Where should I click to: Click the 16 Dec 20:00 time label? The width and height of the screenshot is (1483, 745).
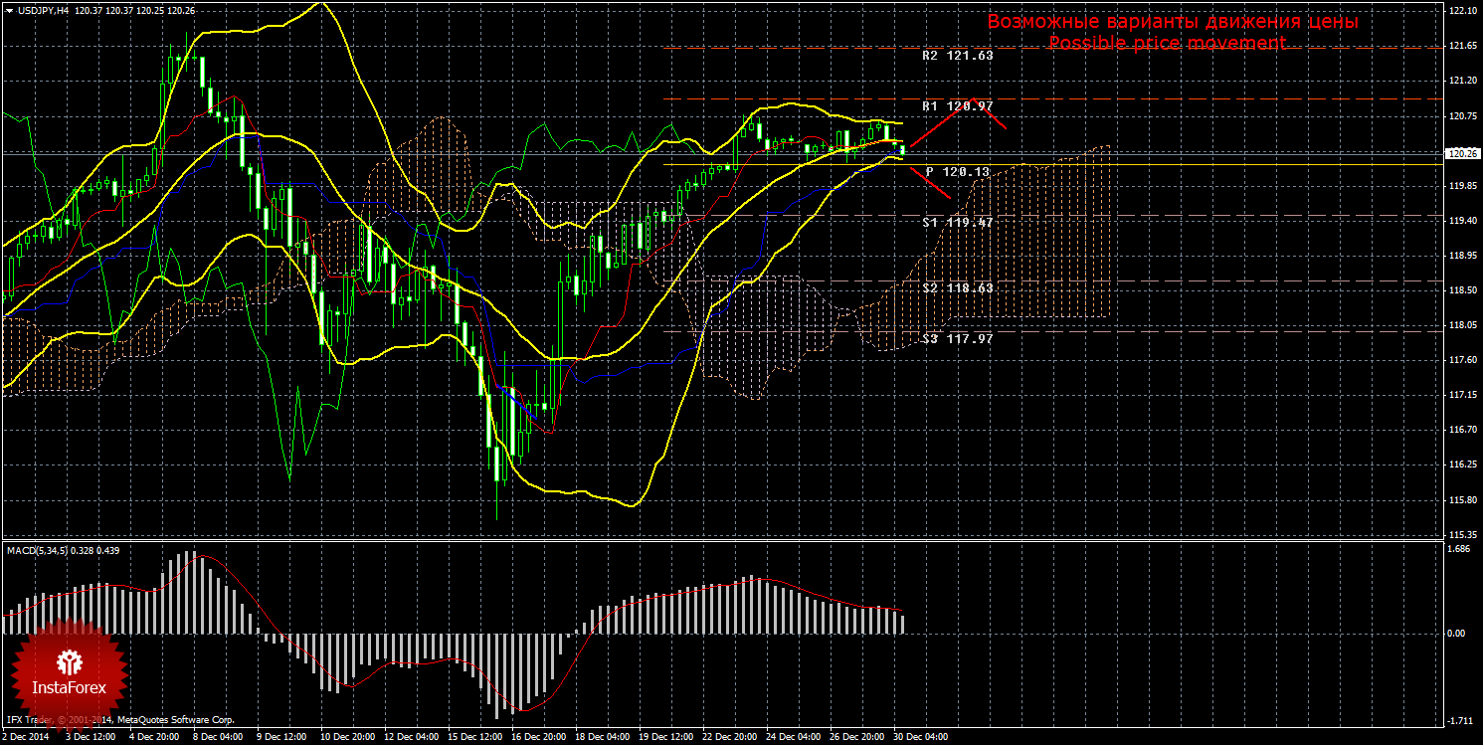click(x=539, y=737)
